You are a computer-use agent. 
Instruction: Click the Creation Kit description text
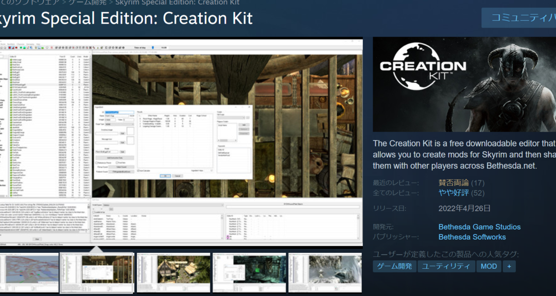pyautogui.click(x=463, y=155)
